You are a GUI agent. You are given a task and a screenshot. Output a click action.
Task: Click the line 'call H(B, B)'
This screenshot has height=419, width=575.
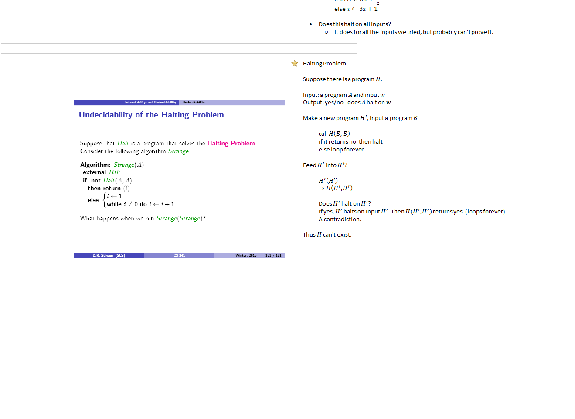pyautogui.click(x=334, y=134)
